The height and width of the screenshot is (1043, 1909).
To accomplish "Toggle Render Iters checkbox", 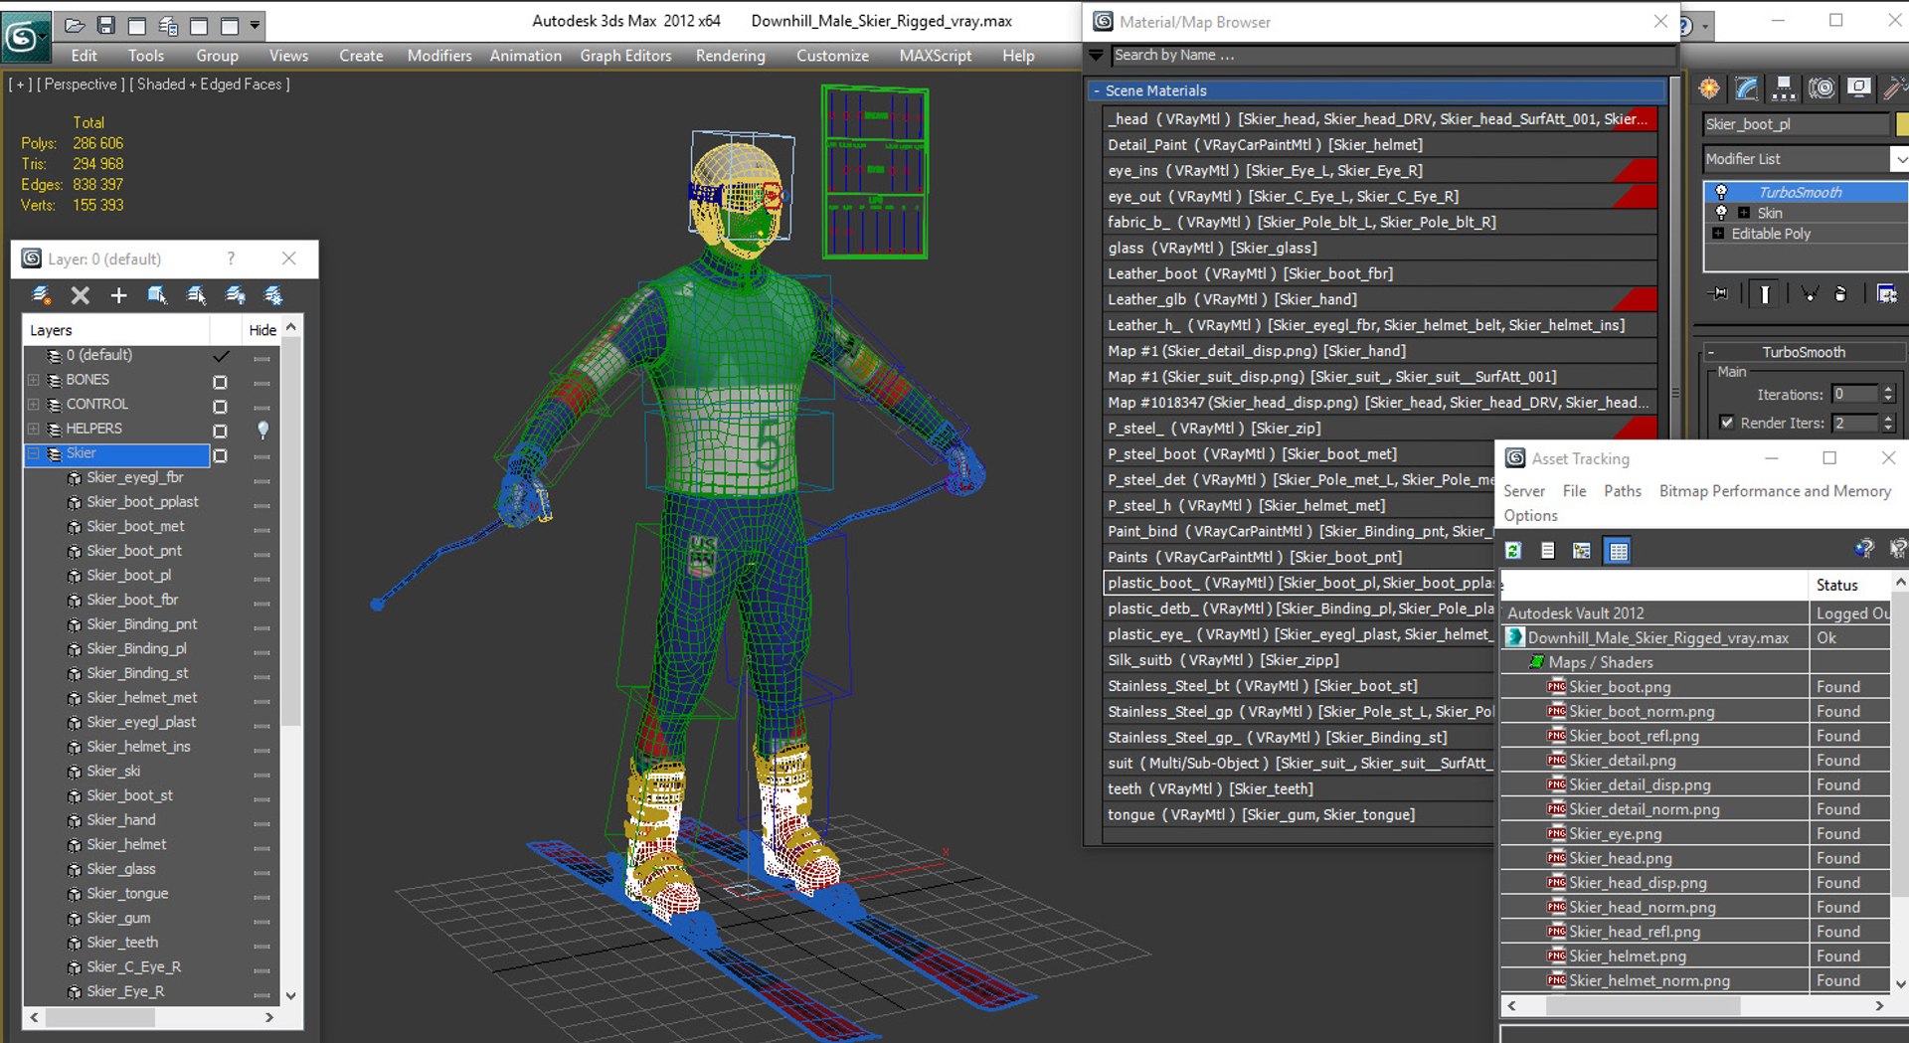I will point(1727,423).
